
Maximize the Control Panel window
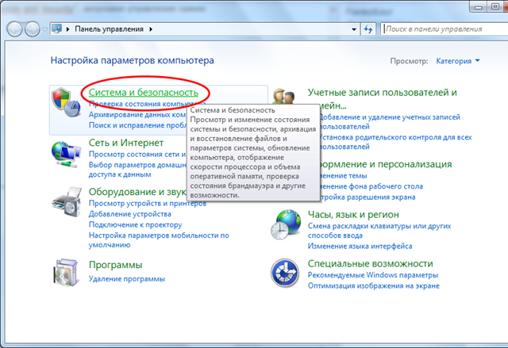pyautogui.click(x=495, y=6)
